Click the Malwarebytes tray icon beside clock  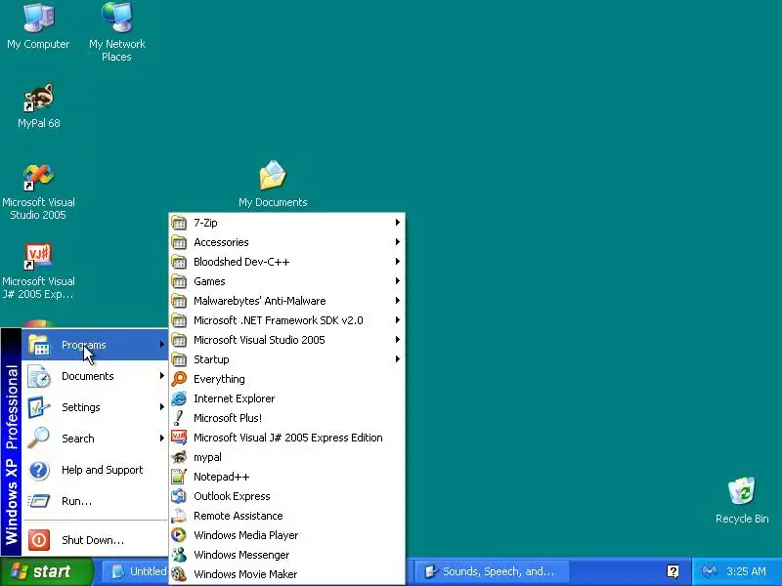710,571
